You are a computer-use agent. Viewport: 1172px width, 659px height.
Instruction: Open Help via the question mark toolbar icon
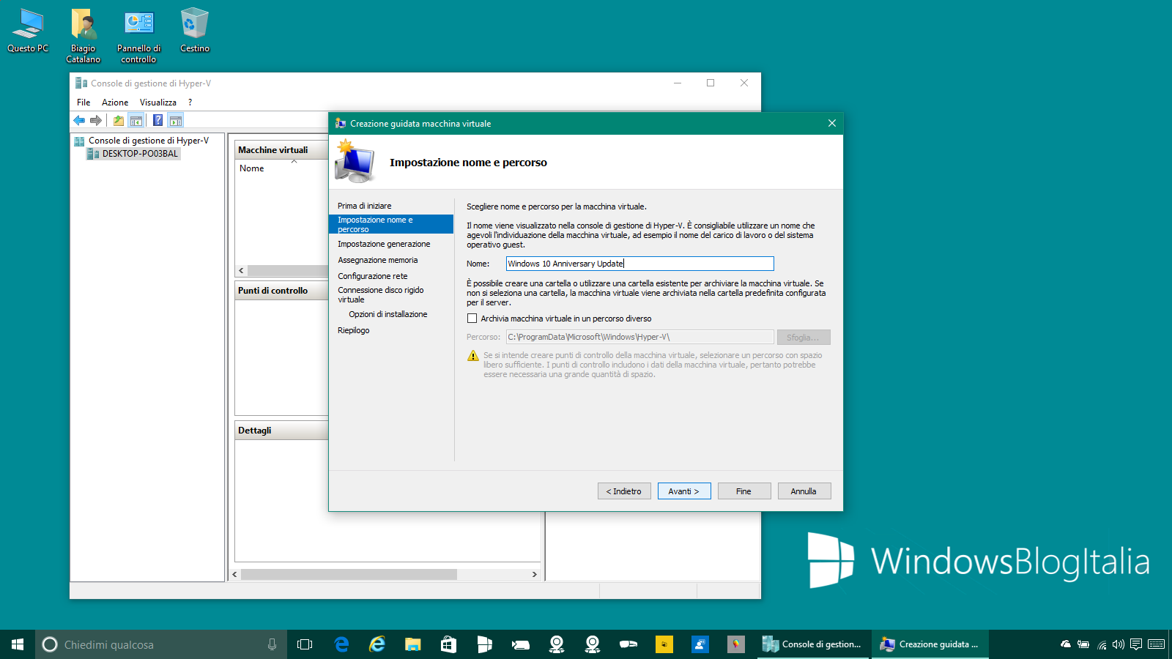(x=157, y=121)
